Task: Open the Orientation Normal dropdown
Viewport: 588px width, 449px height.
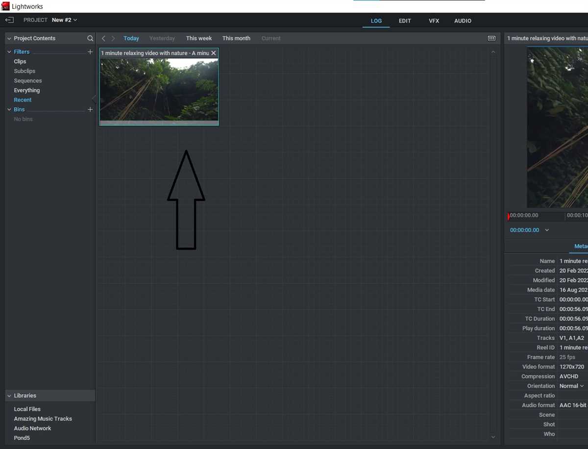Action: tap(571, 386)
